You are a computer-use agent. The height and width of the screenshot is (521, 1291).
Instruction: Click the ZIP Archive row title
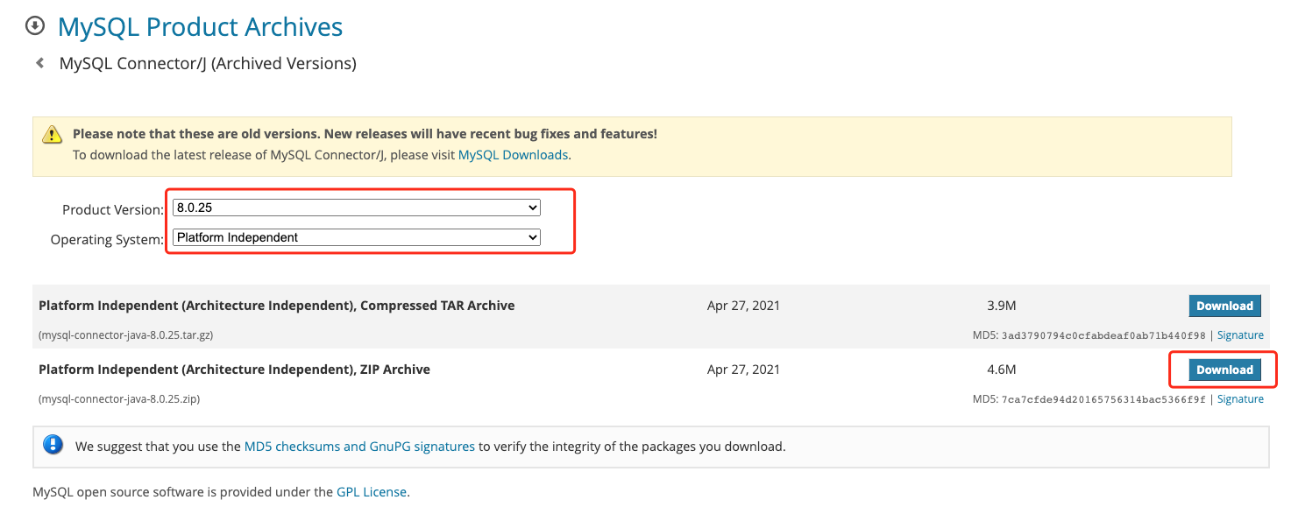click(x=235, y=370)
